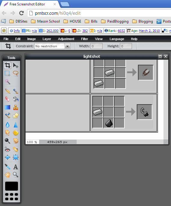The image size is (171, 206).
Task: Choose the Zoom magnifier tool
Action: tap(16, 175)
